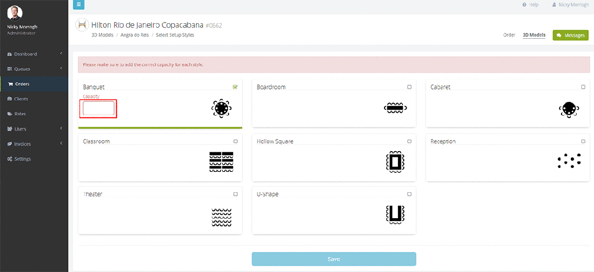This screenshot has width=594, height=272.
Task: Click the Clients briefcase icon
Action: (10, 99)
